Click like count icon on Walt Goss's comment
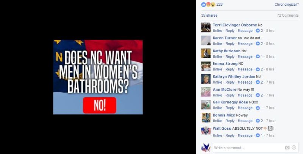The height and width of the screenshot is (154, 303). click(x=258, y=135)
